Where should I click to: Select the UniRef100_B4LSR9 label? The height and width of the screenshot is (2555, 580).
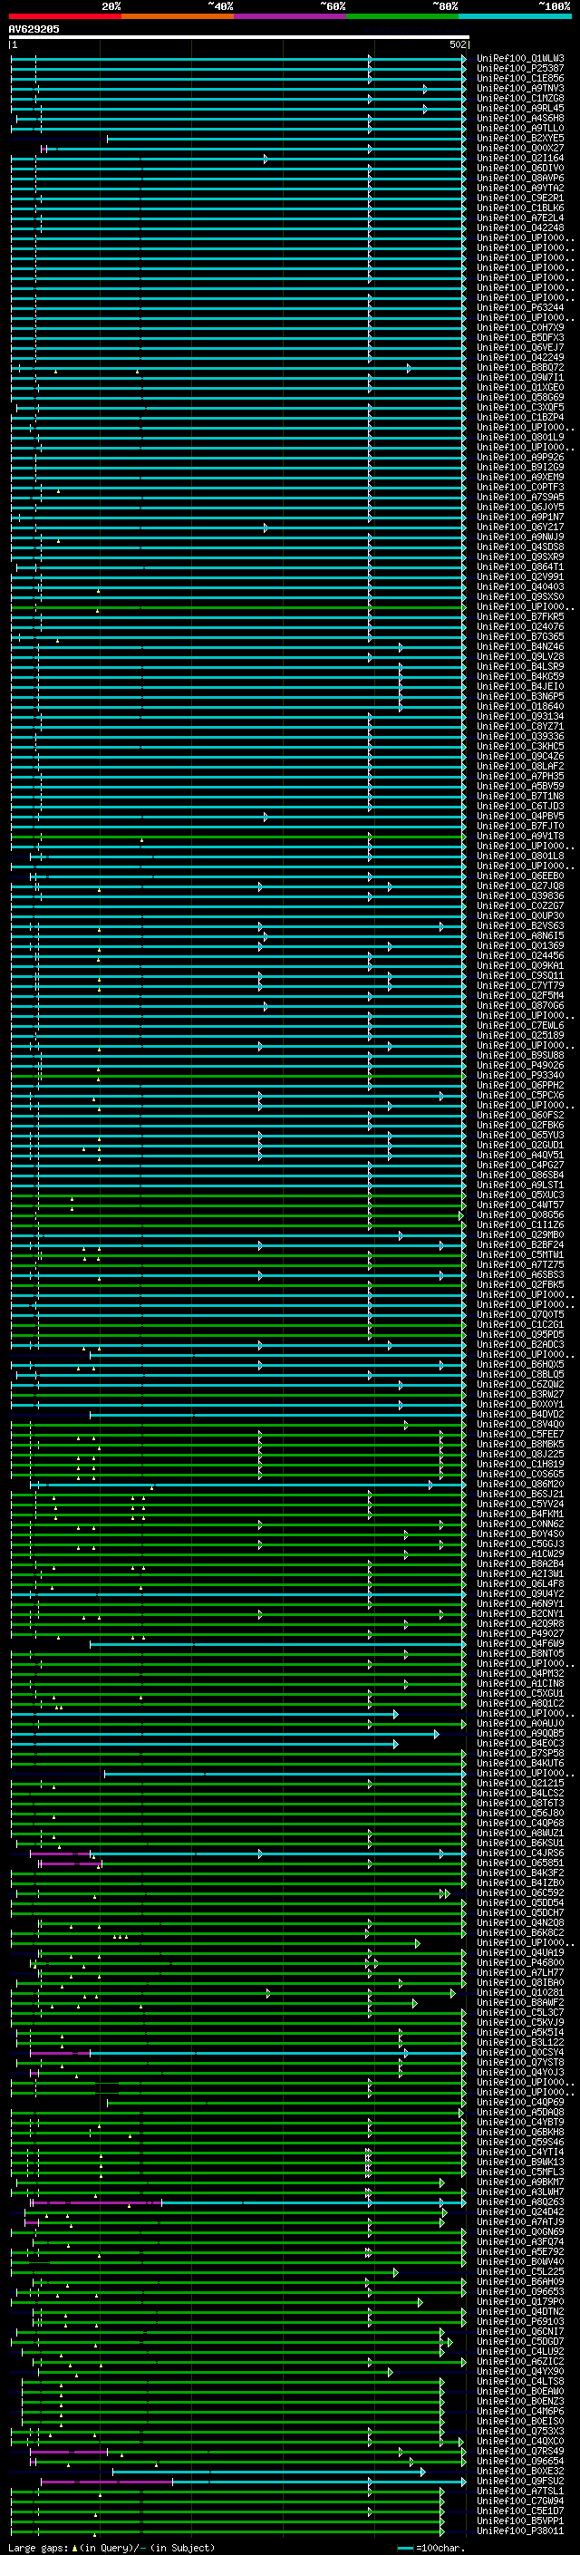[x=520, y=666]
